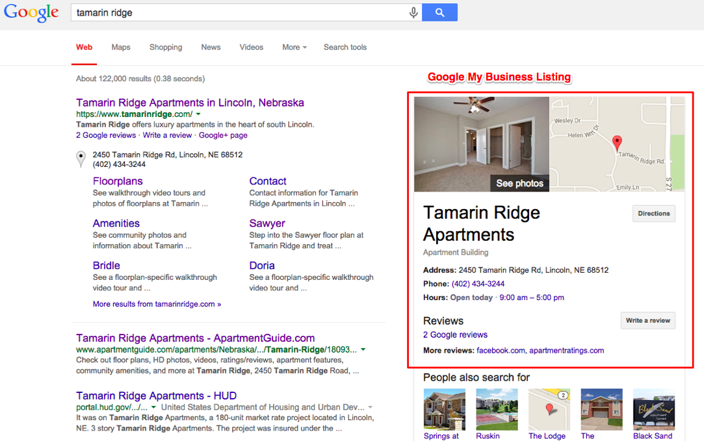Click the Ruskin link text

click(x=488, y=436)
